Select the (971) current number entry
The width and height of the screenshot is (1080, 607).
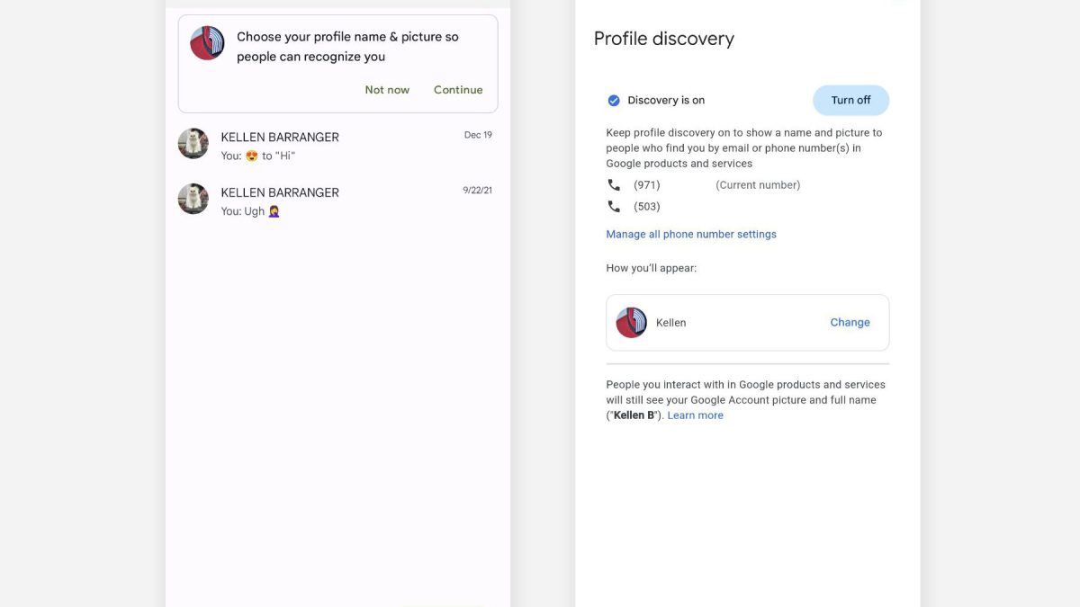tap(647, 185)
